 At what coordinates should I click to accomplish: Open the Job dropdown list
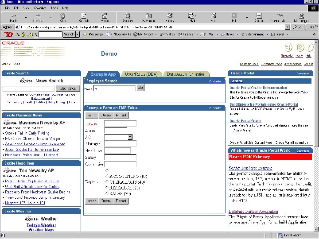click(130, 137)
